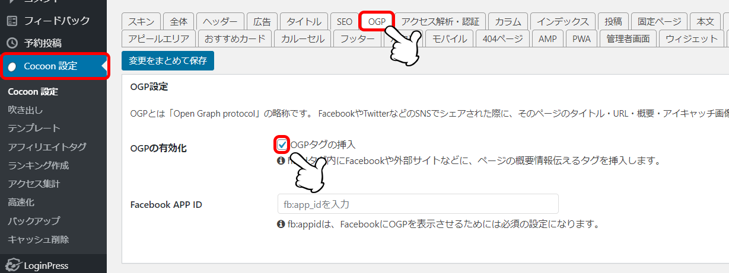Open the 吹き出し submenu item
Image resolution: width=729 pixels, height=273 pixels.
[25, 110]
